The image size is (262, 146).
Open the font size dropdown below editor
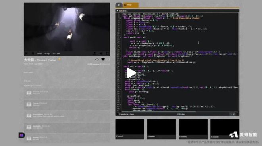[x=232, y=114]
